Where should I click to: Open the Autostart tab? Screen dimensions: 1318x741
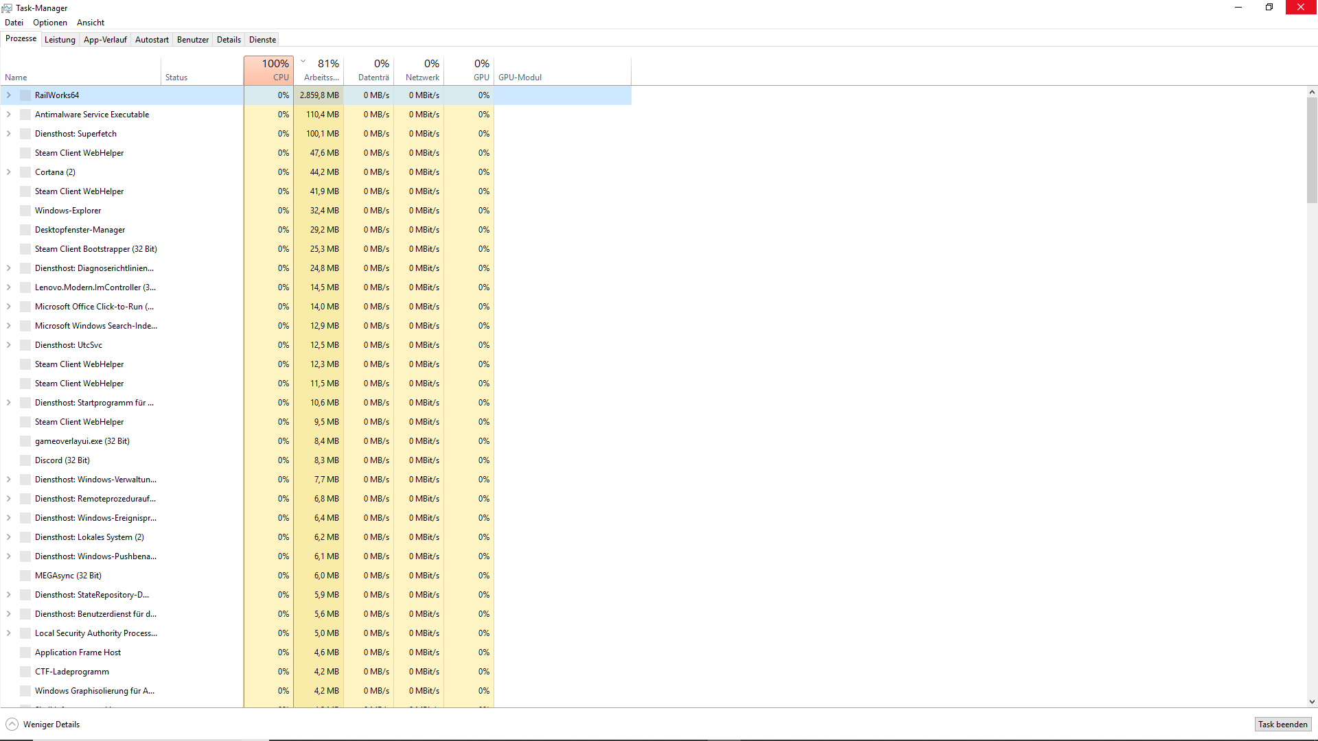click(x=152, y=40)
